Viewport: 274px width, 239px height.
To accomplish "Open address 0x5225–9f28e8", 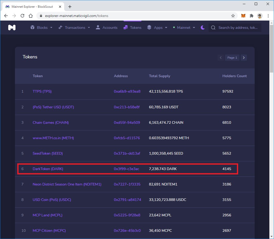I will point(127,215).
